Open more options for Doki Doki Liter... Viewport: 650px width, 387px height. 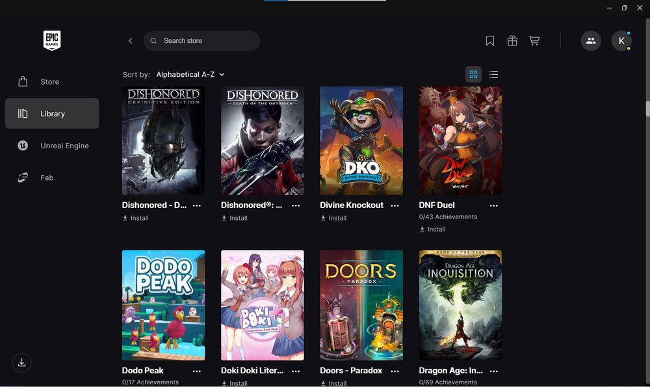296,371
